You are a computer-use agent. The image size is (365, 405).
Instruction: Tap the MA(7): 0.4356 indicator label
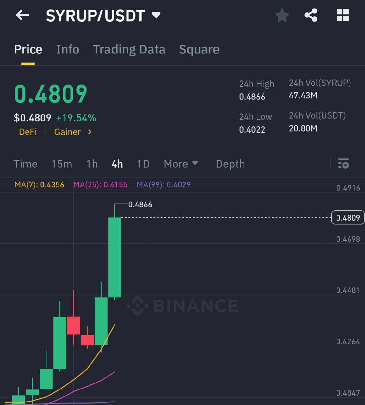[x=39, y=184]
